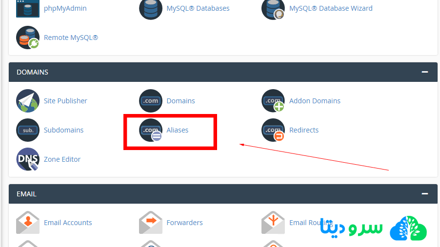Image resolution: width=440 pixels, height=247 pixels.
Task: Open the Addon Domains plus icon
Action: (273, 101)
